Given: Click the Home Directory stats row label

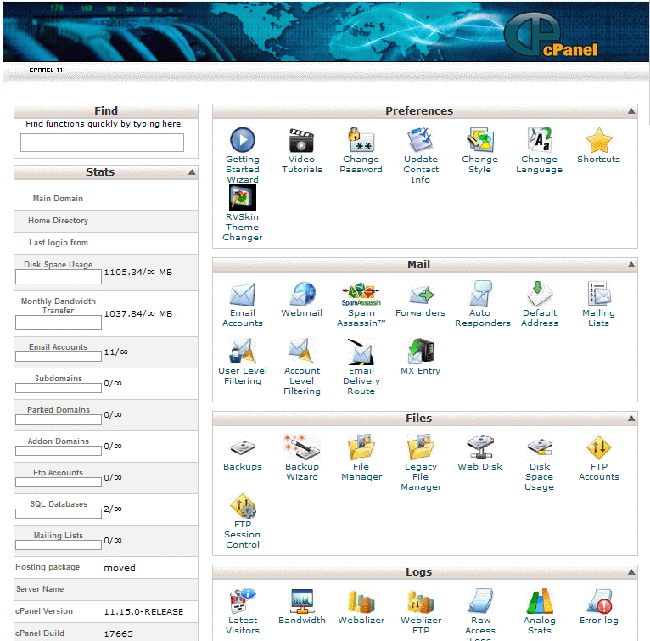Looking at the screenshot, I should (x=58, y=220).
